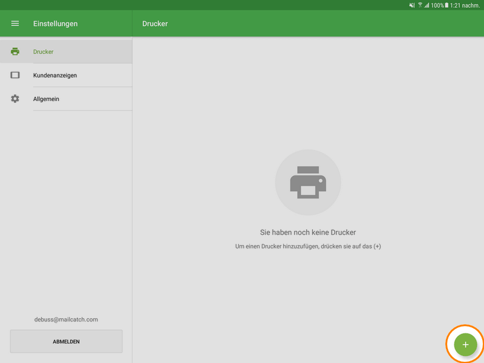Click the debuss@mailcatch.com account email
Viewport: 484px width, 363px height.
[x=66, y=319]
